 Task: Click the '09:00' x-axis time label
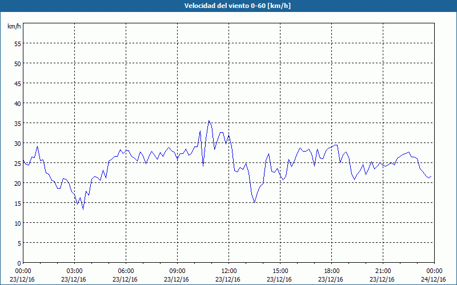point(177,271)
